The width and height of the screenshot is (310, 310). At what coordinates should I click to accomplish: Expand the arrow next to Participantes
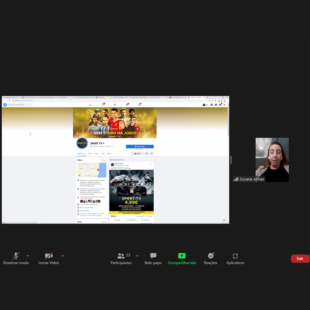click(x=137, y=256)
